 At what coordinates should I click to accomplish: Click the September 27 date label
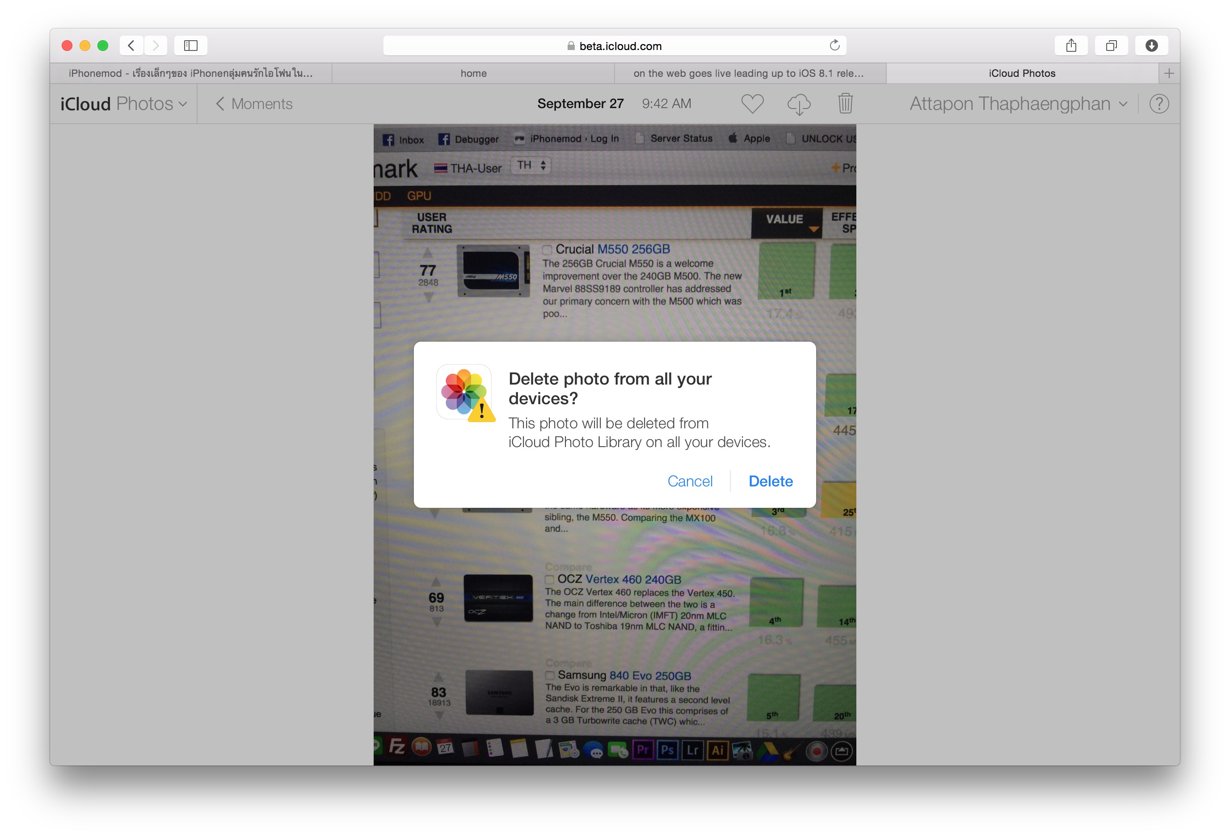[x=581, y=103]
